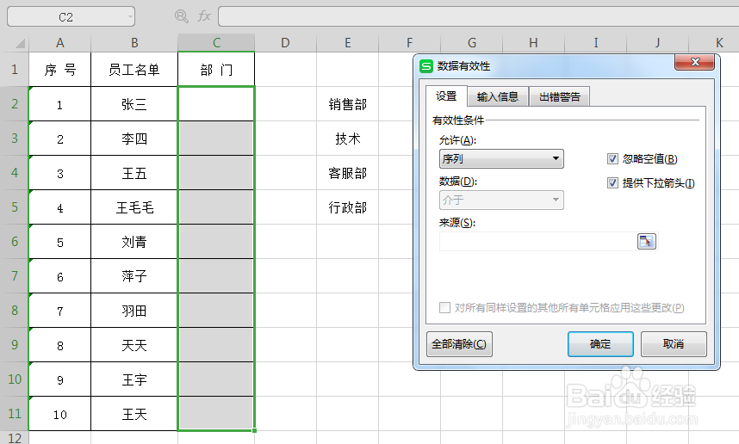The height and width of the screenshot is (444, 739).
Task: Click cell with name 王天
Action: [x=134, y=413]
